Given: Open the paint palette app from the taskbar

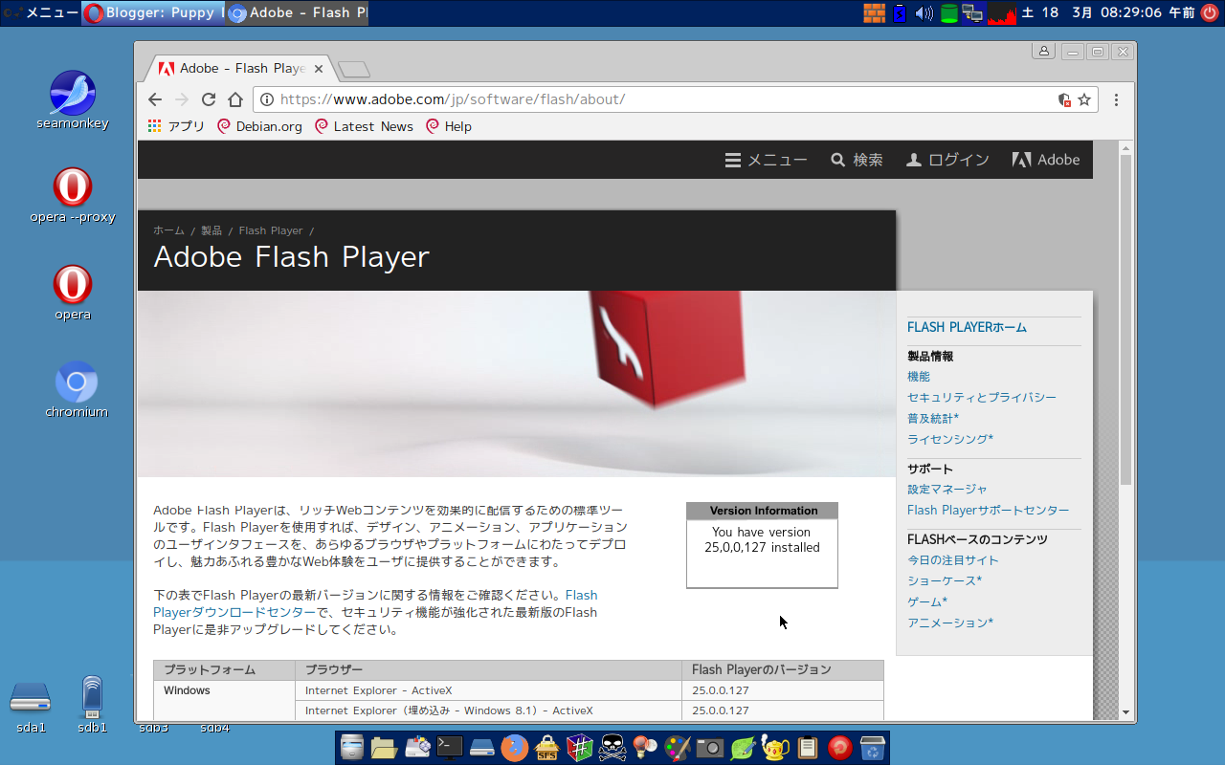Looking at the screenshot, I should [x=678, y=747].
